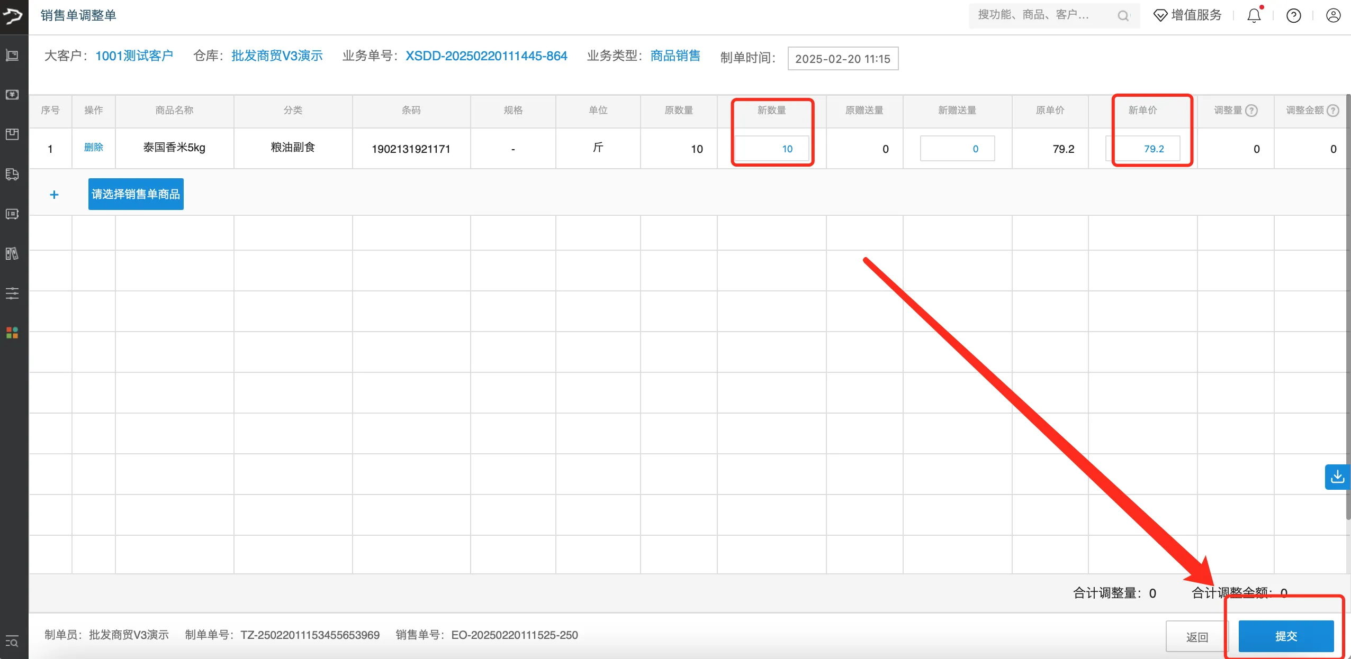Click the 提交 submit button
The width and height of the screenshot is (1351, 659).
1286,636
